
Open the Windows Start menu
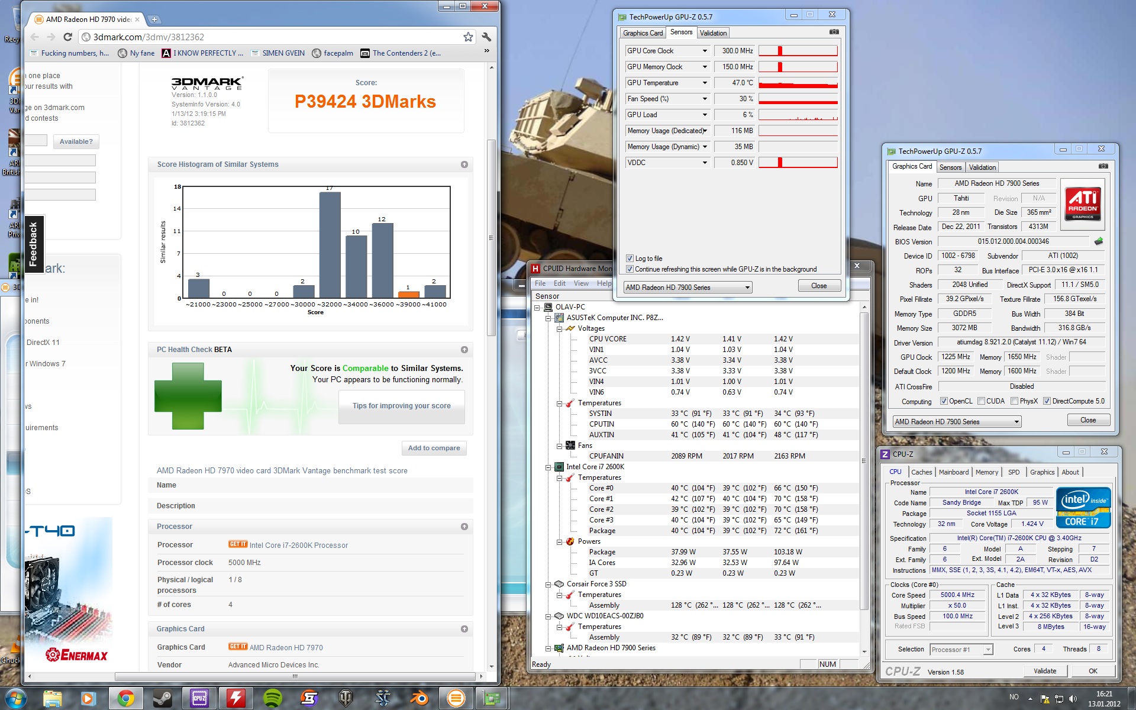coord(15,699)
